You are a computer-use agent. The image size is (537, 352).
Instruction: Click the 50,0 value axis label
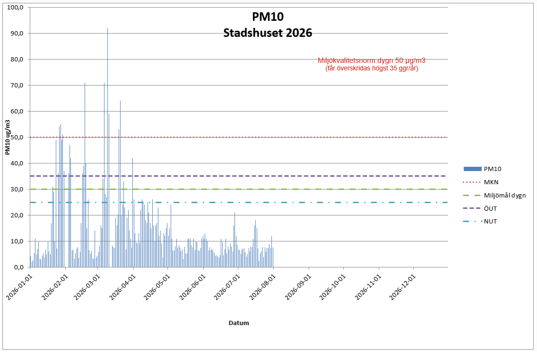click(17, 137)
